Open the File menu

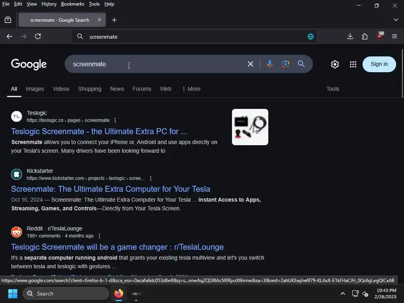(x=6, y=4)
